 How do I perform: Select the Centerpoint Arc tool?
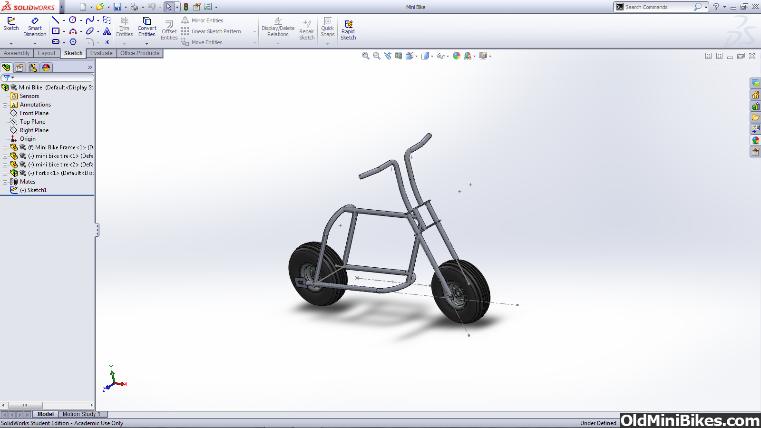pyautogui.click(x=73, y=31)
